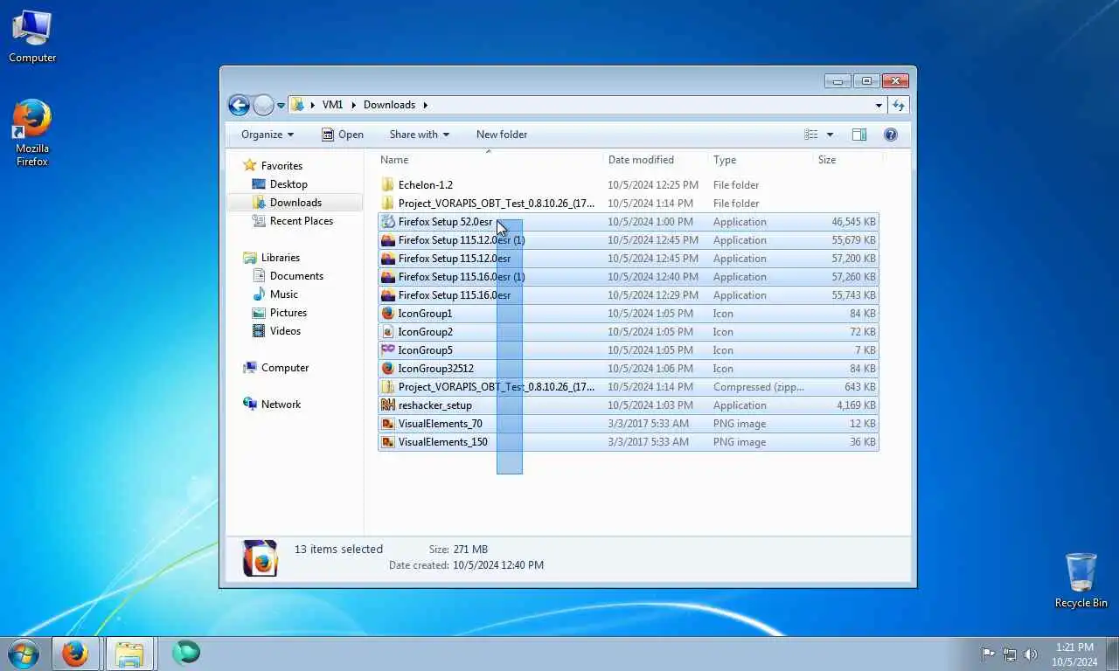Select Computer in the navigation pane
This screenshot has width=1119, height=671.
tap(284, 368)
